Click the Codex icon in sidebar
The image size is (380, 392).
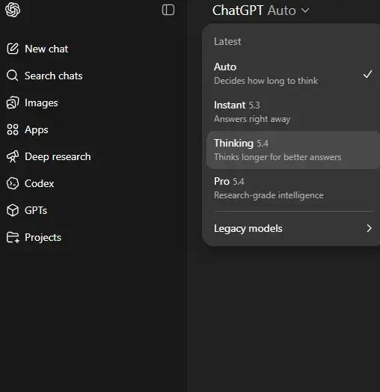click(13, 183)
